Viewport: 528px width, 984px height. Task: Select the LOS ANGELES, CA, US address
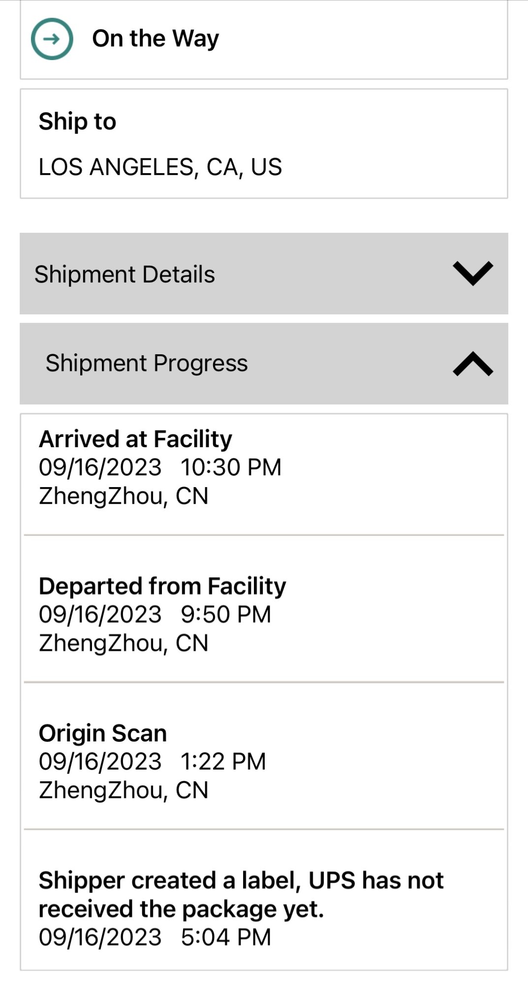coord(160,167)
